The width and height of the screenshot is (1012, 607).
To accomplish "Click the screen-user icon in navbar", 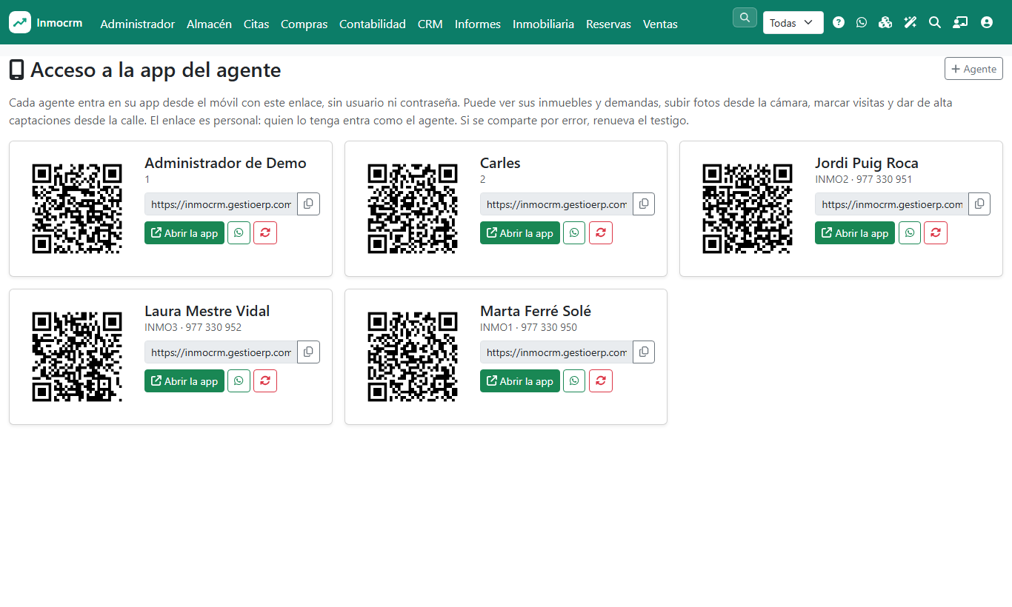I will (x=960, y=23).
